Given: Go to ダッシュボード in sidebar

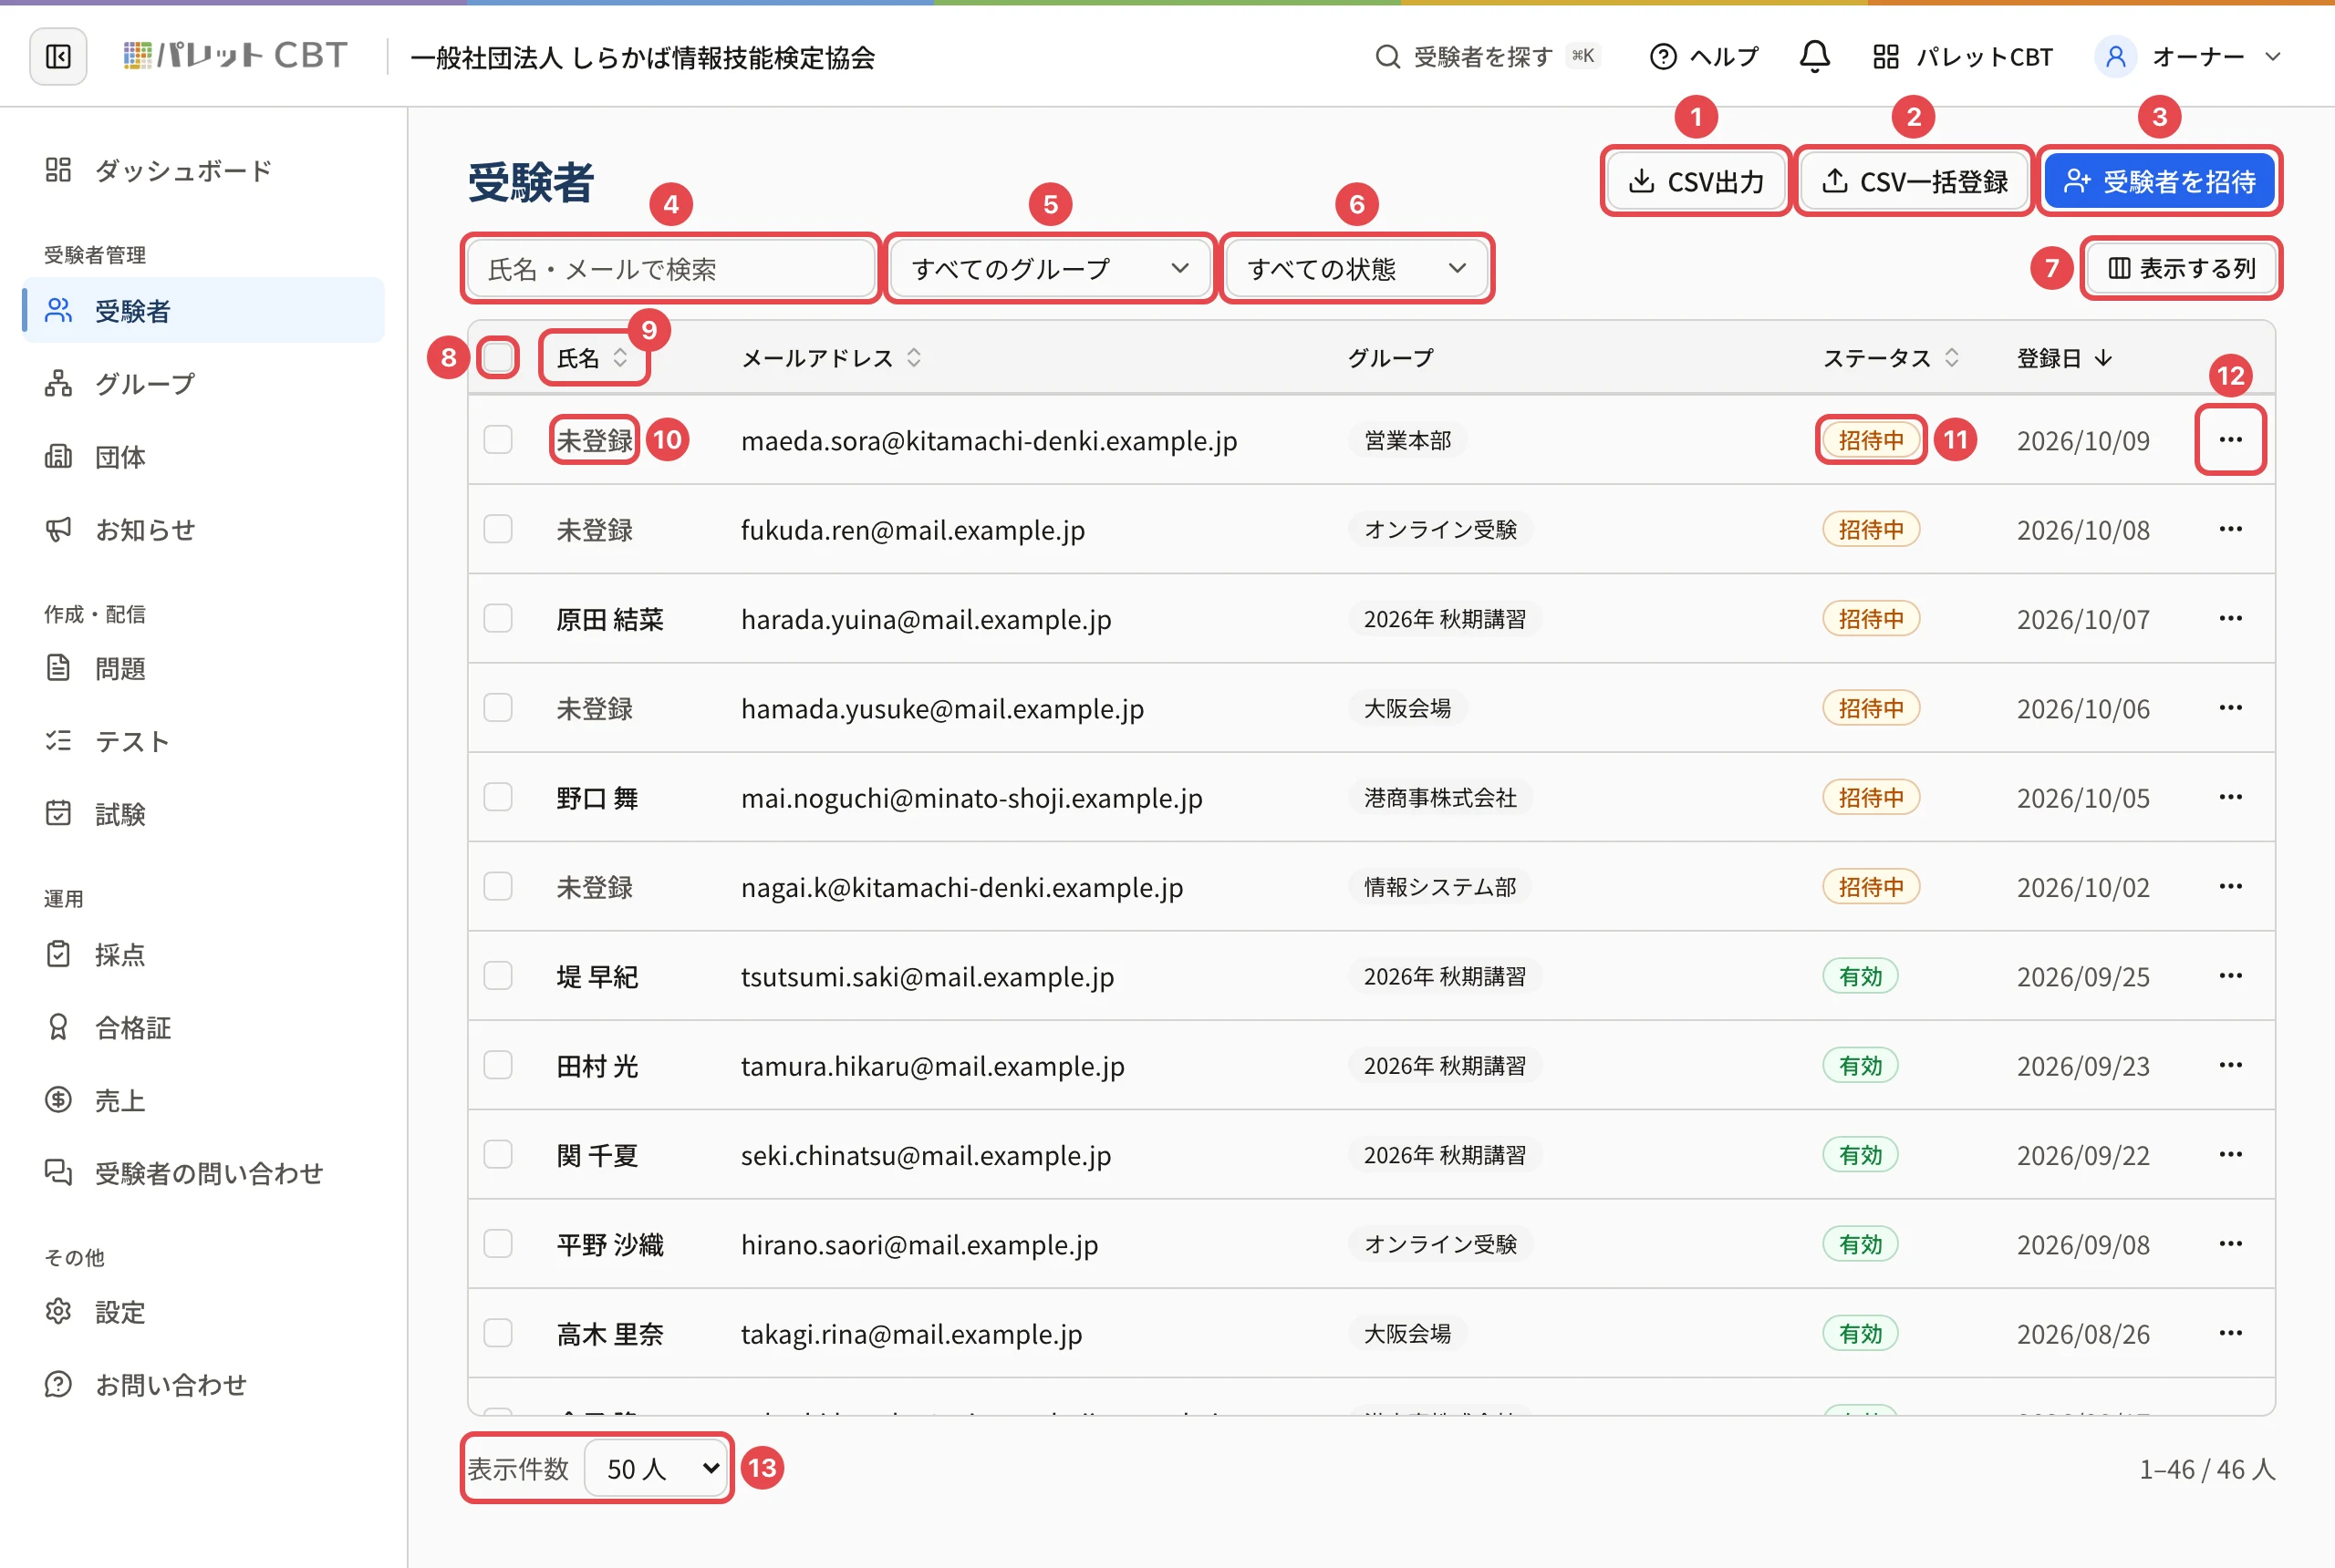Looking at the screenshot, I should (203, 171).
